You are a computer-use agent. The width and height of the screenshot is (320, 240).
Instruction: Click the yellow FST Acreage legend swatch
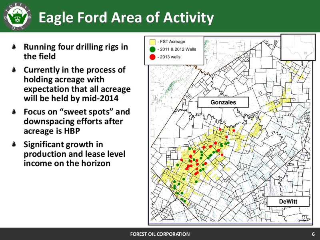click(x=152, y=42)
